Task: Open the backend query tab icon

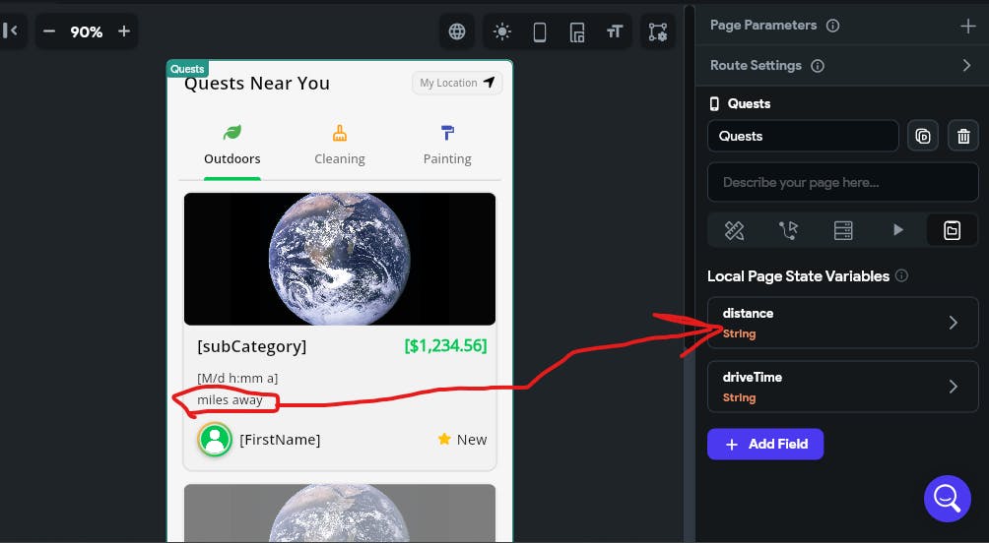Action: (x=843, y=230)
